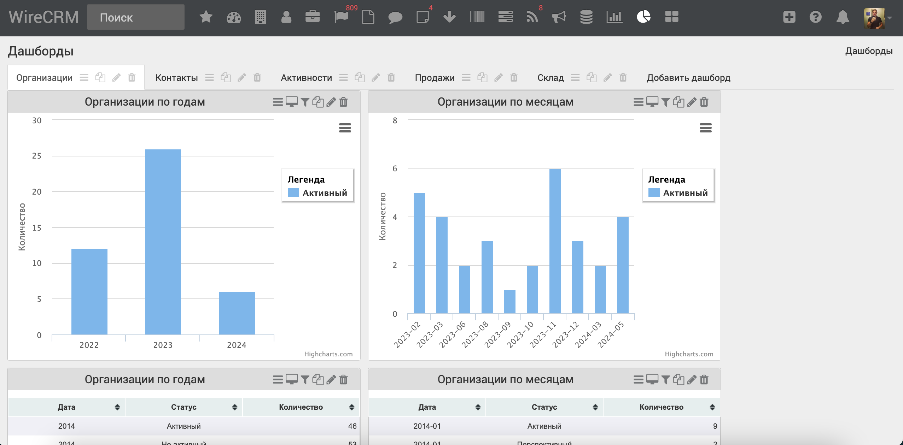Open the notes icon with badge 4
Viewport: 903px width, 445px height.
423,17
